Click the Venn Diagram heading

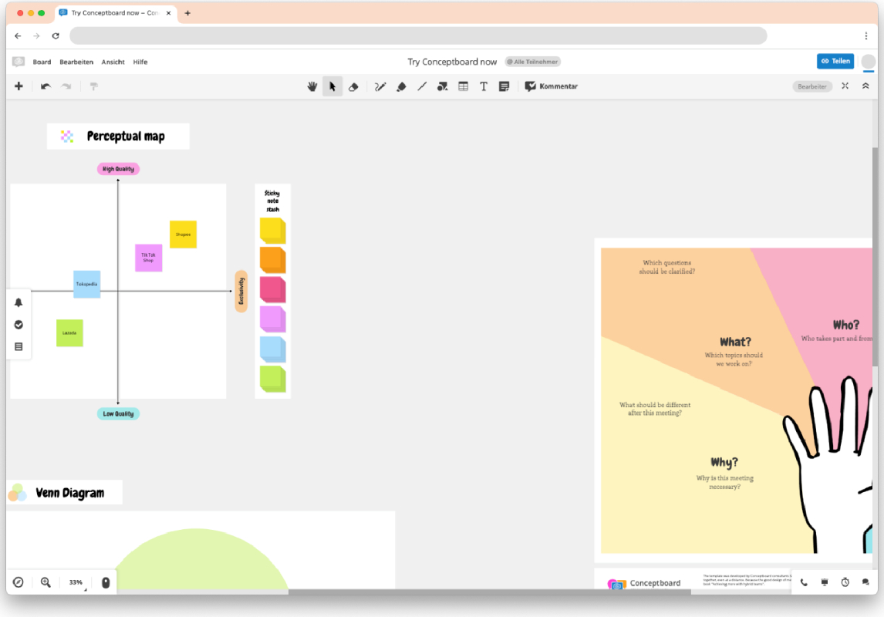70,493
